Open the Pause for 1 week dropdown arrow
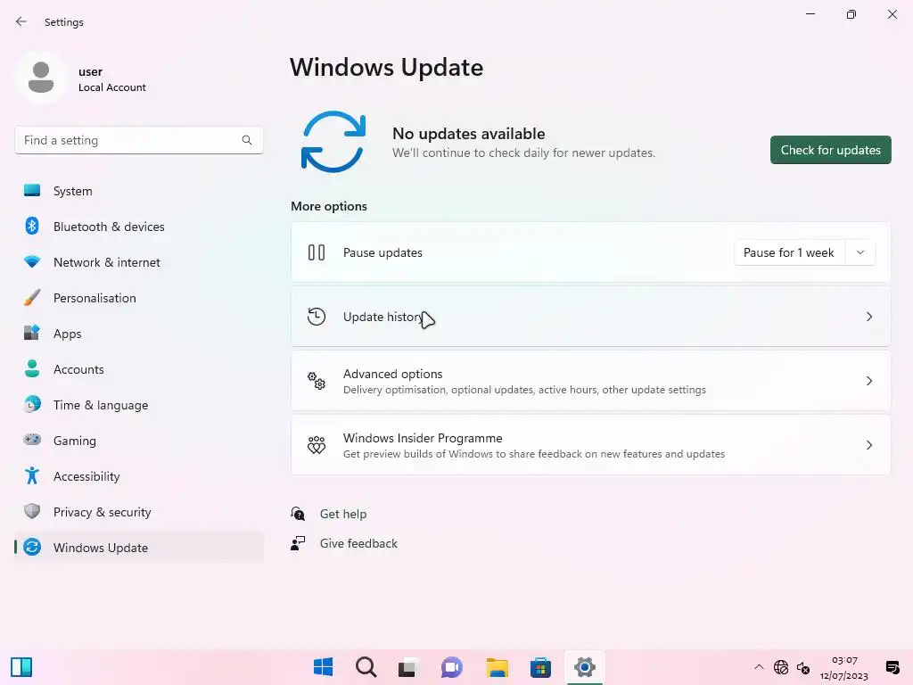The image size is (913, 685). click(860, 252)
